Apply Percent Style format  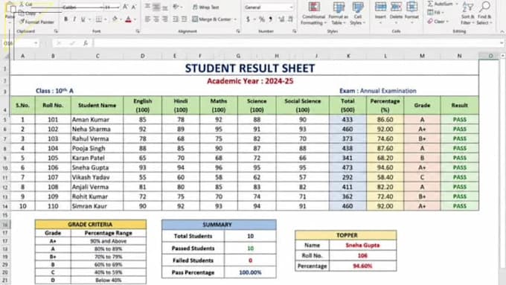pos(262,19)
